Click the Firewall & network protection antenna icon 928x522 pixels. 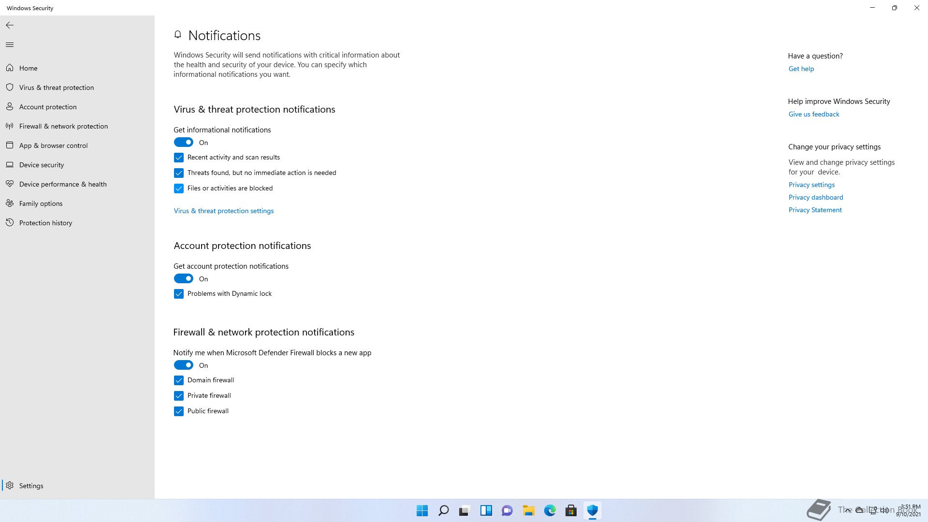pos(10,126)
